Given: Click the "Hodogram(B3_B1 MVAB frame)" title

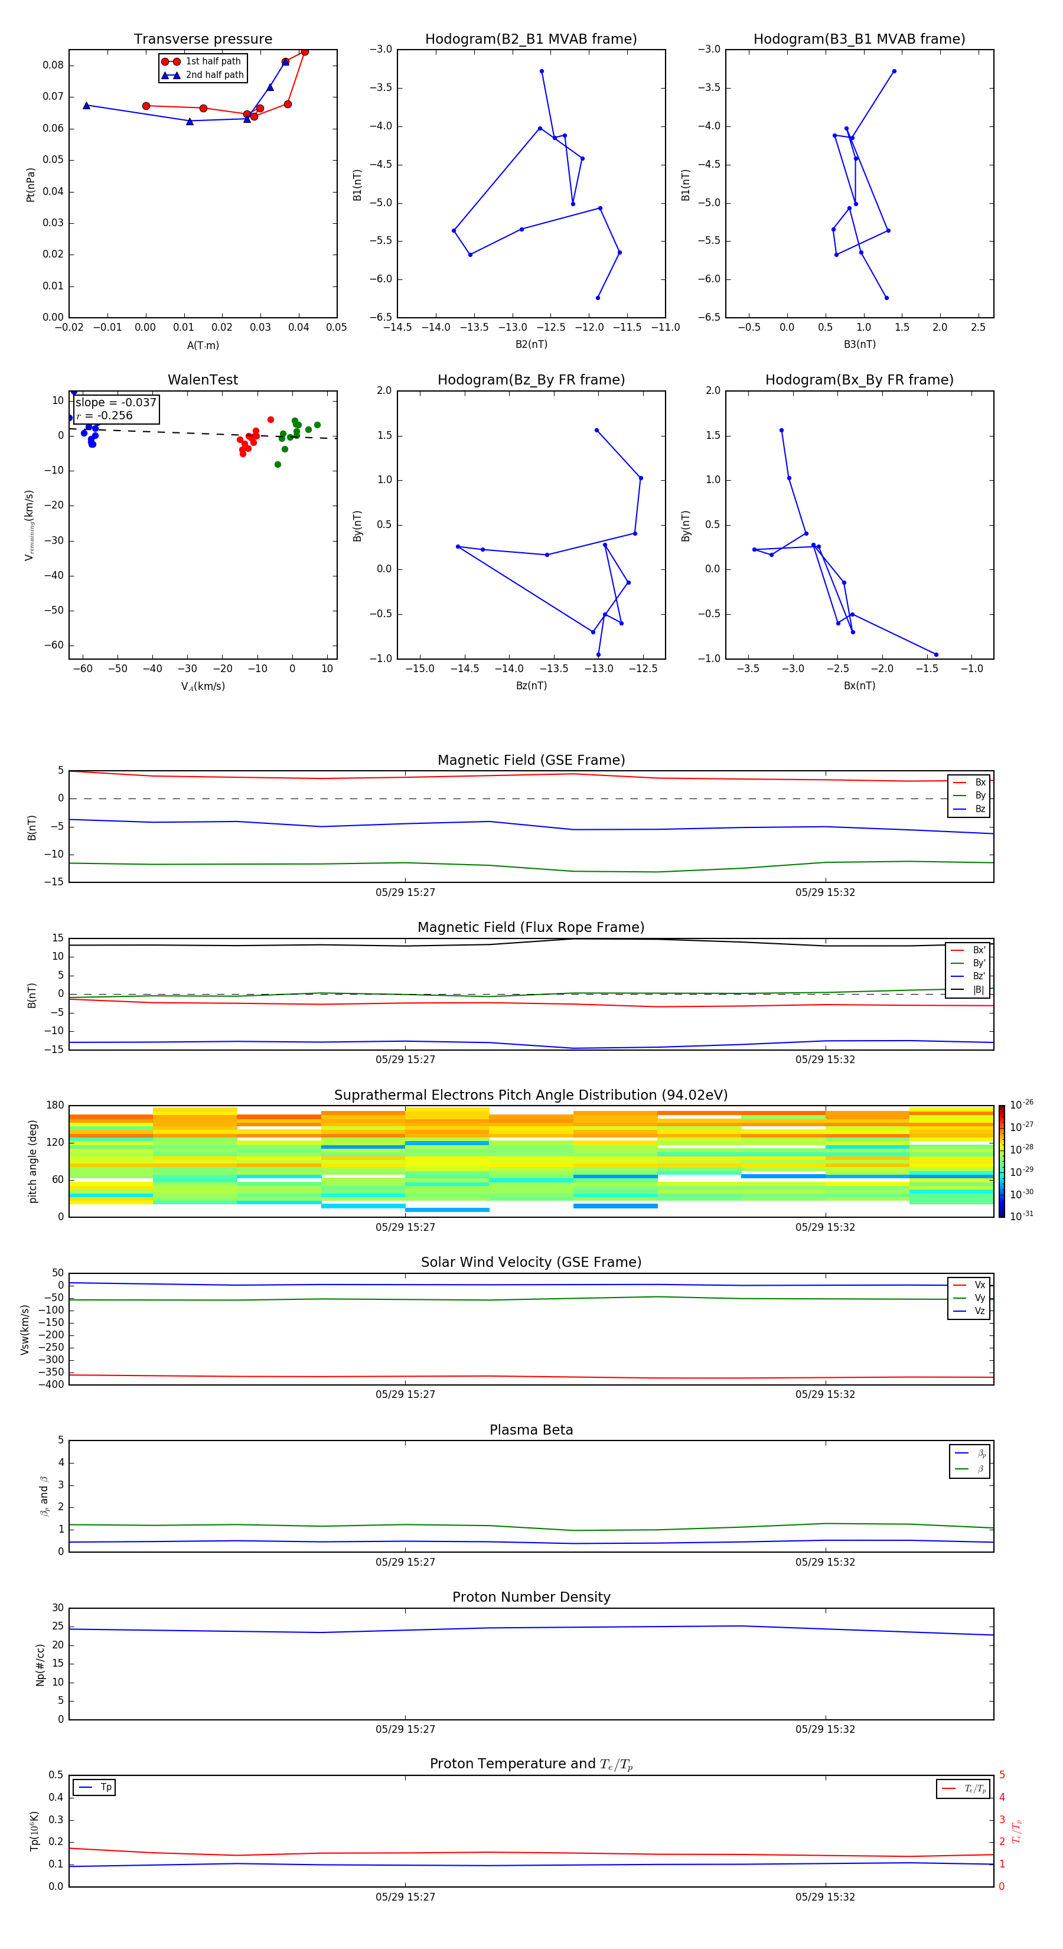Looking at the screenshot, I should pos(859,40).
